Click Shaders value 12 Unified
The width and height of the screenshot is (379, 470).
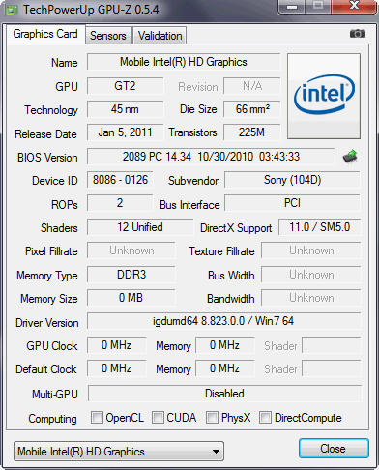tap(140, 227)
